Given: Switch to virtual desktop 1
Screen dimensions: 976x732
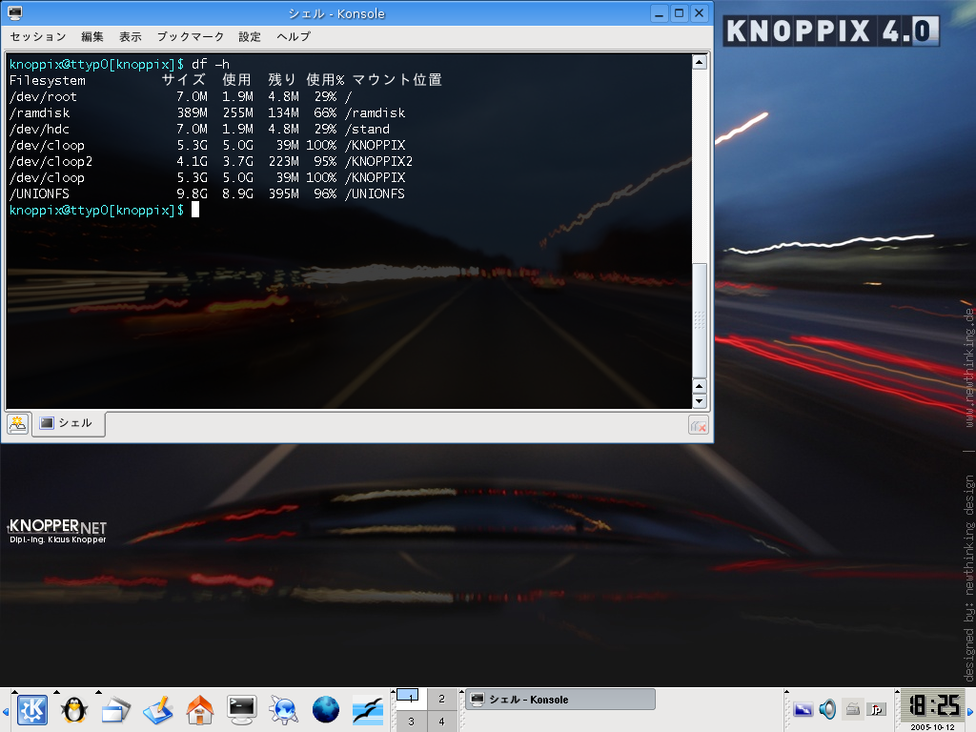Looking at the screenshot, I should pyautogui.click(x=411, y=698).
